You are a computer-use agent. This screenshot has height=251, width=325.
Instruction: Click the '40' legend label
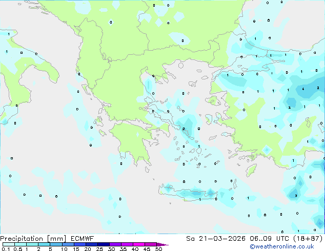(135, 249)
